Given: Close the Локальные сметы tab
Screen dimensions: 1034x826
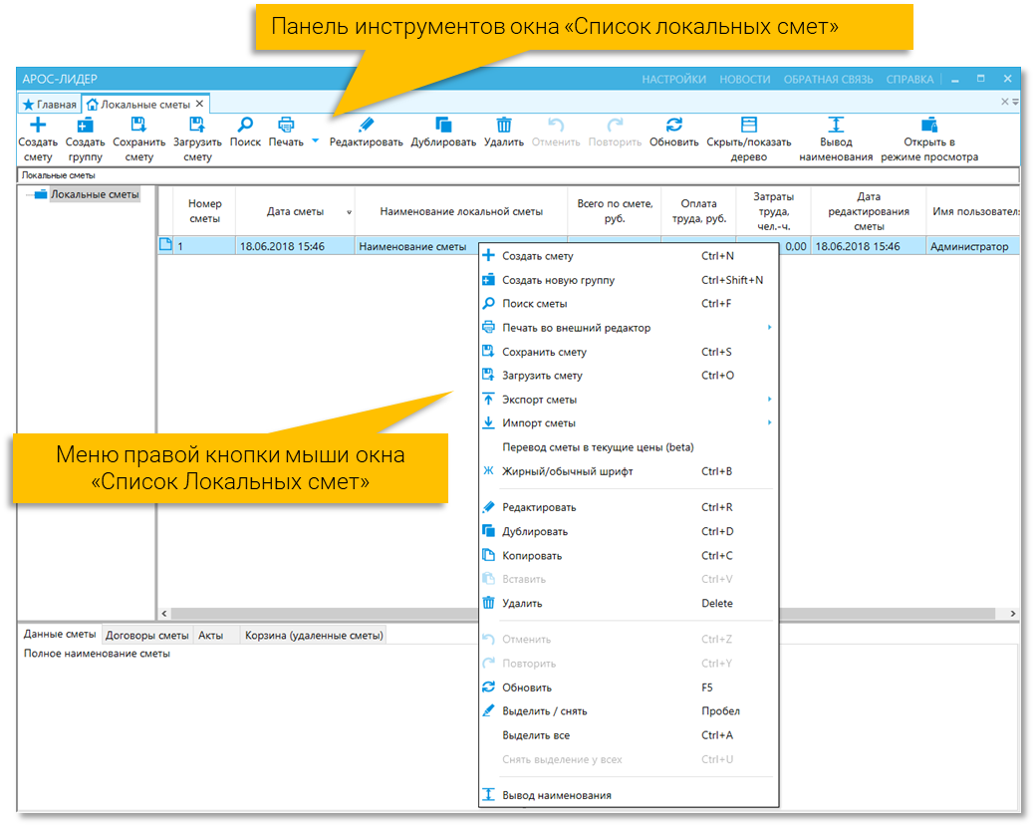Looking at the screenshot, I should 199,104.
